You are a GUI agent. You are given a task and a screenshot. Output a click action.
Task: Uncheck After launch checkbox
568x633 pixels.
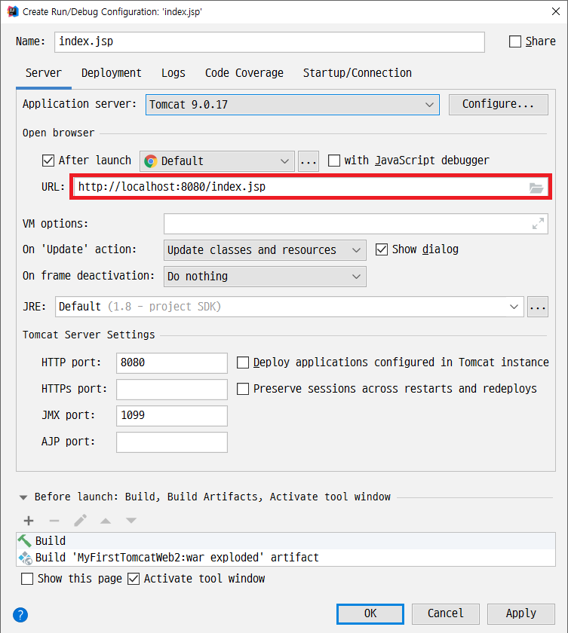[48, 161]
